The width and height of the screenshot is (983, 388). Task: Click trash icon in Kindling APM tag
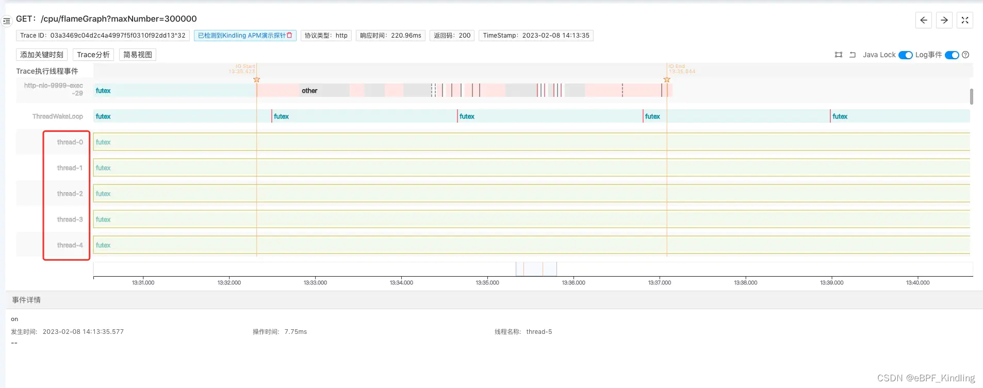pos(289,36)
